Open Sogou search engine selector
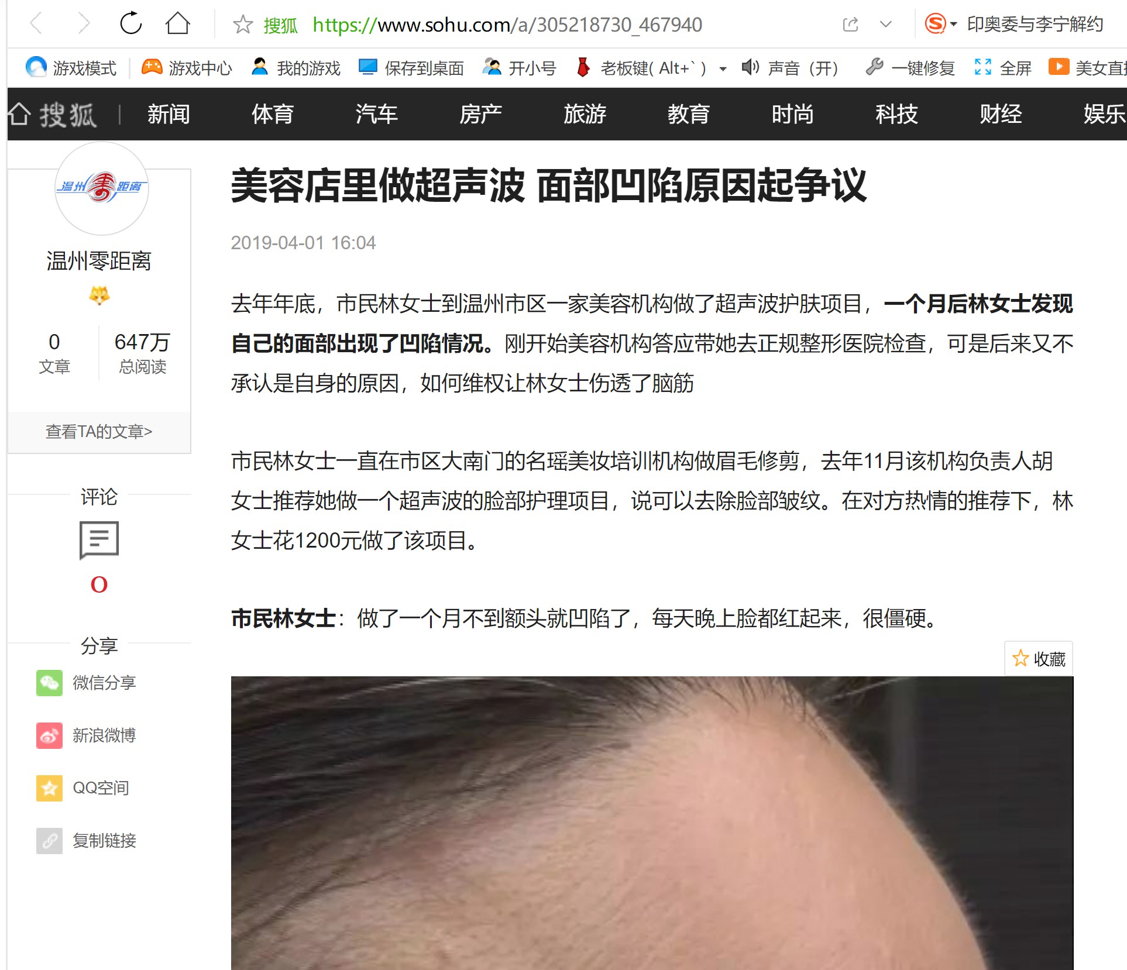This screenshot has height=970, width=1127. (940, 24)
